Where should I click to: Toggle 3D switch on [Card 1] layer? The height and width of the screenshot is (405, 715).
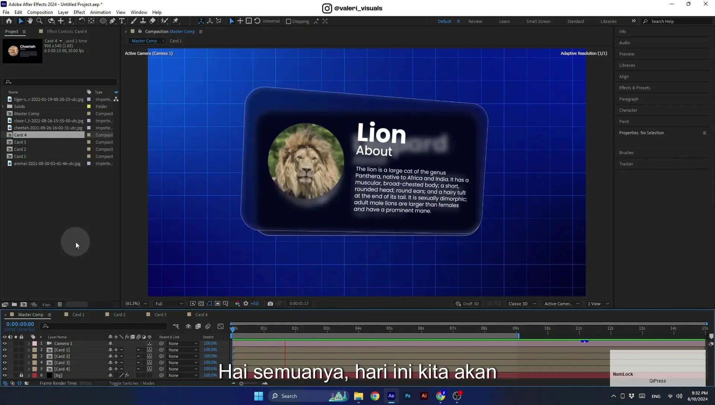[149, 350]
